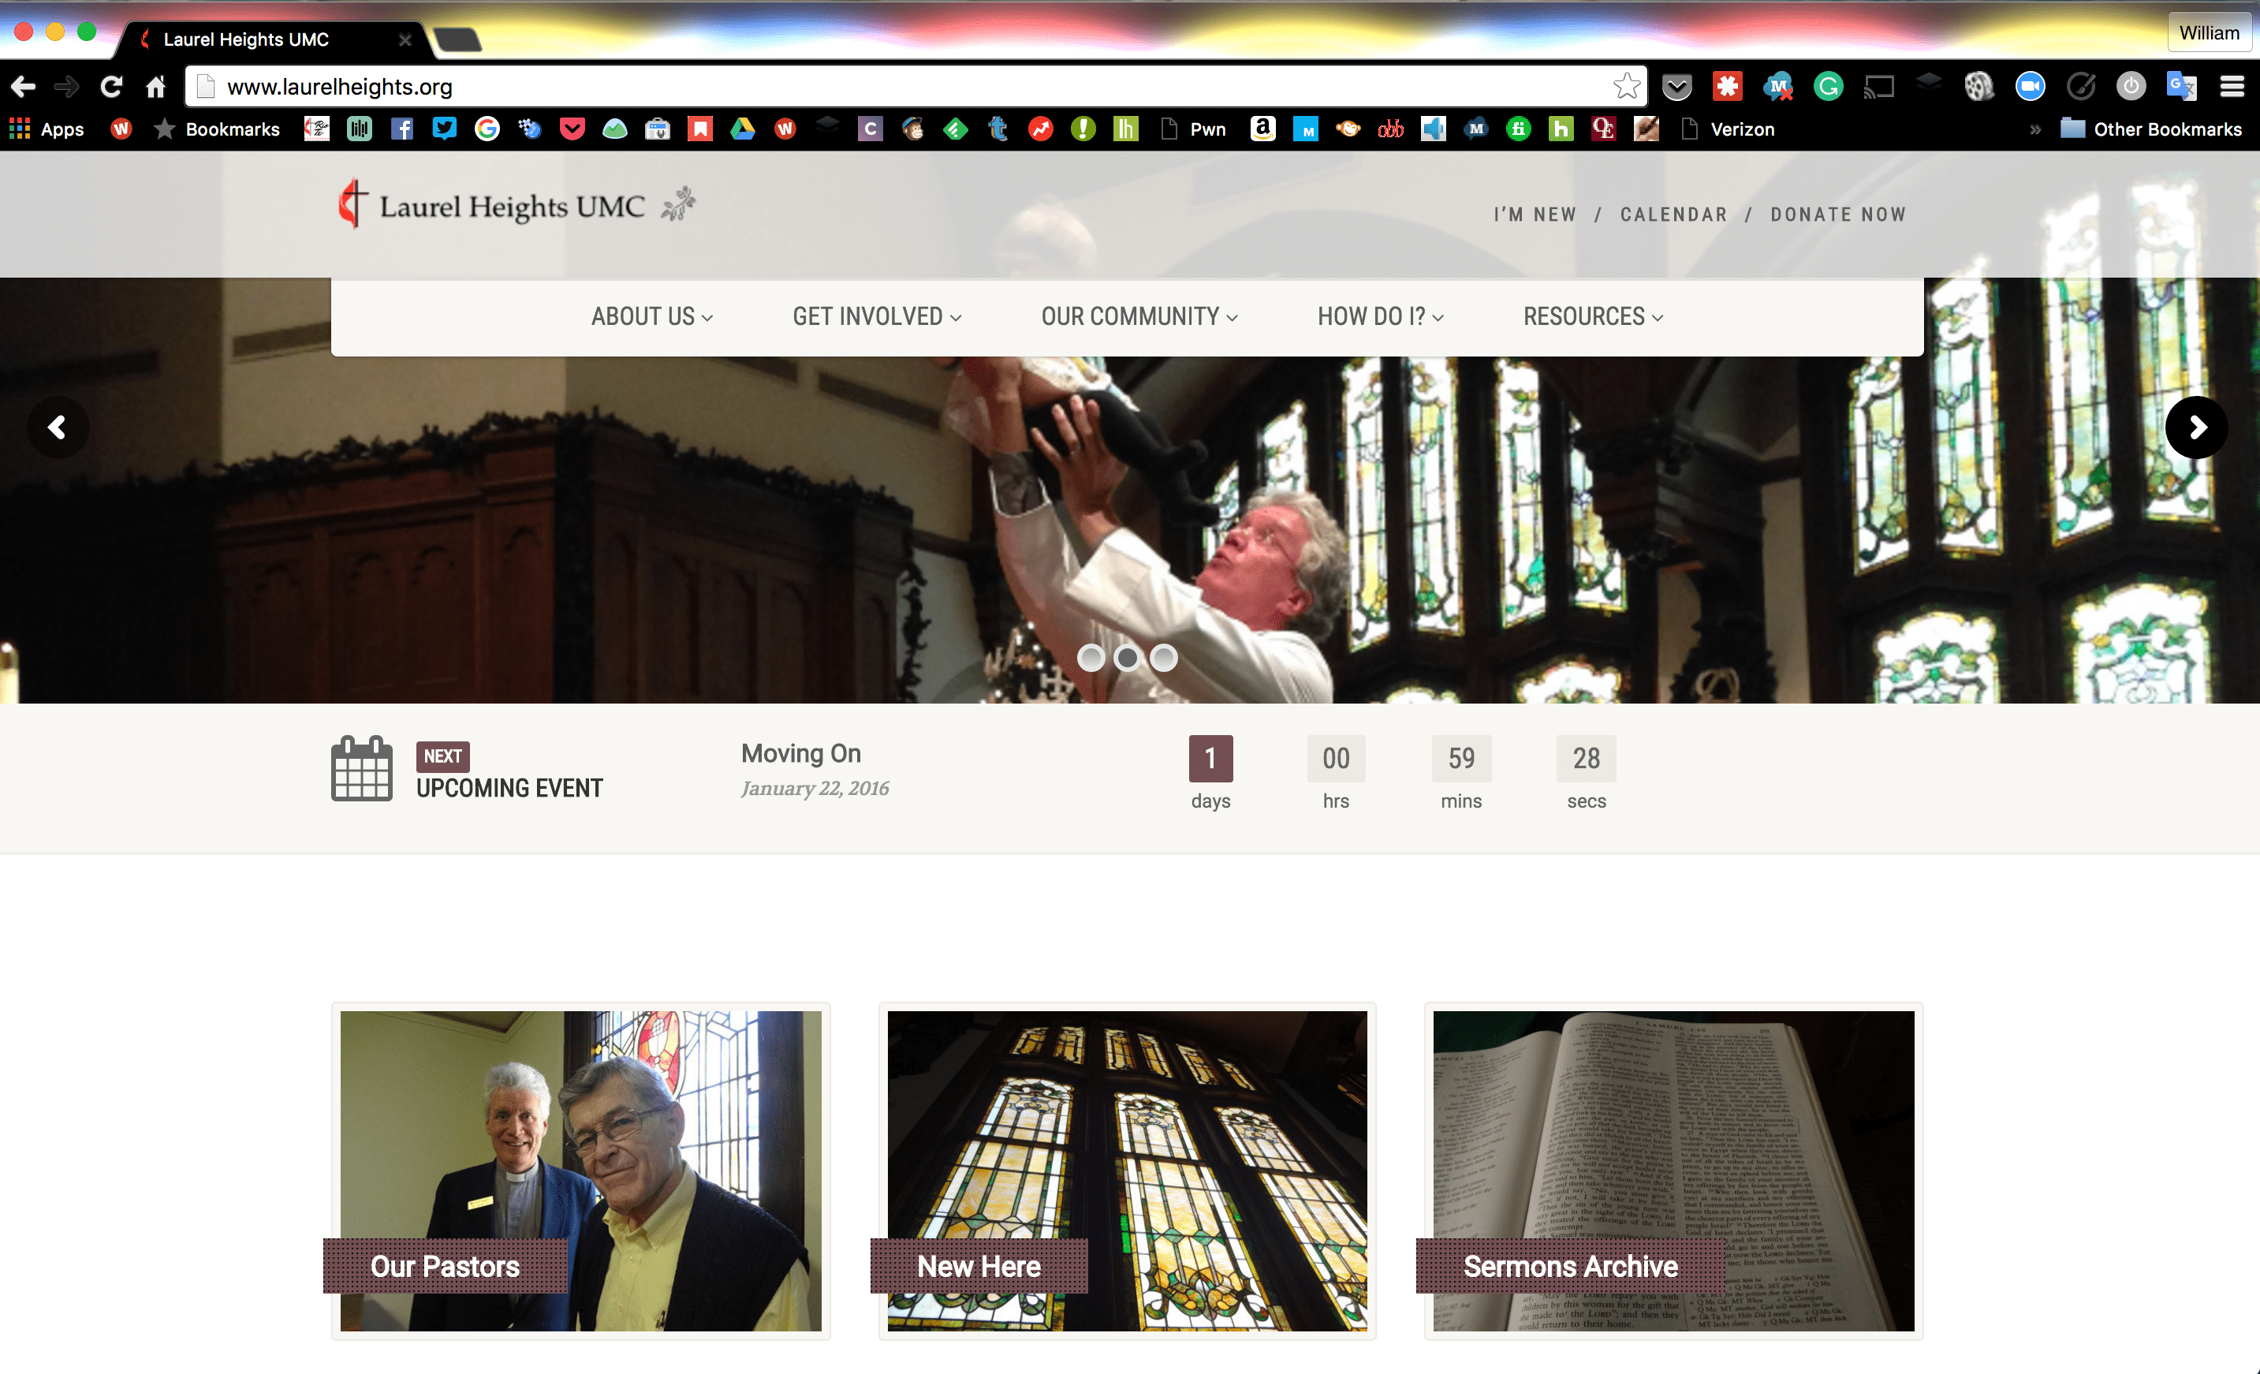
Task: Open the Chrome hamburger menu
Action: 2232,87
